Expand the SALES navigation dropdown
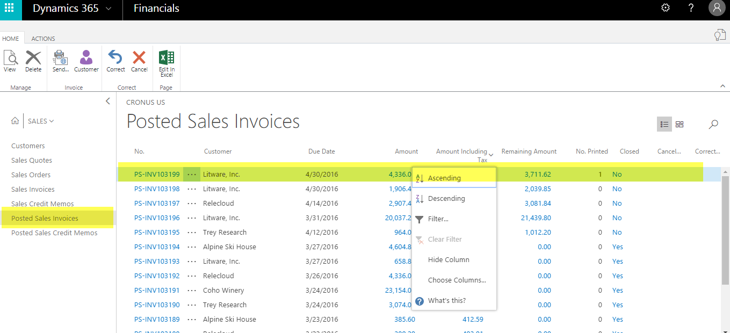The height and width of the screenshot is (333, 730). [x=52, y=121]
